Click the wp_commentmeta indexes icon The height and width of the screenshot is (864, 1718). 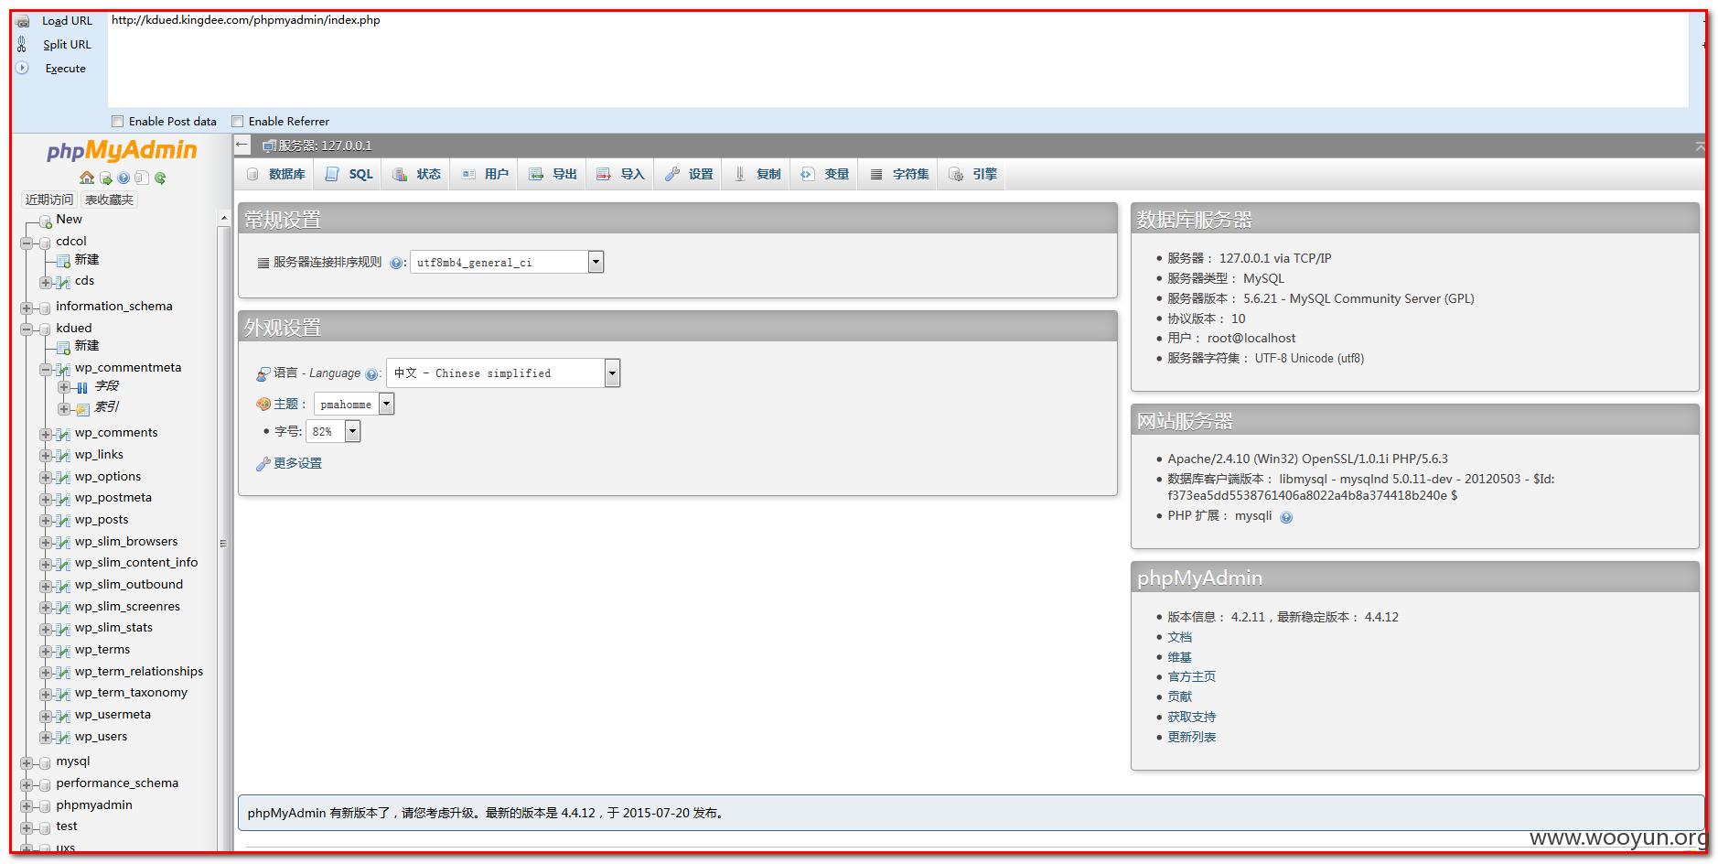[x=82, y=409]
